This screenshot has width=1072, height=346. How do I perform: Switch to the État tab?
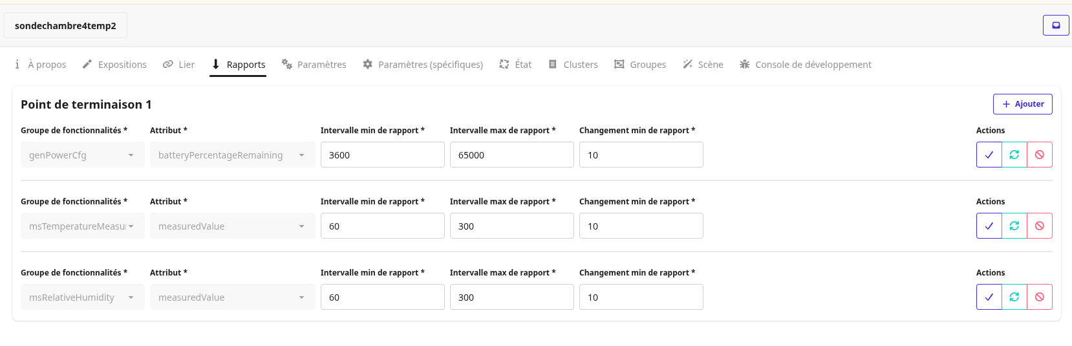pos(515,65)
